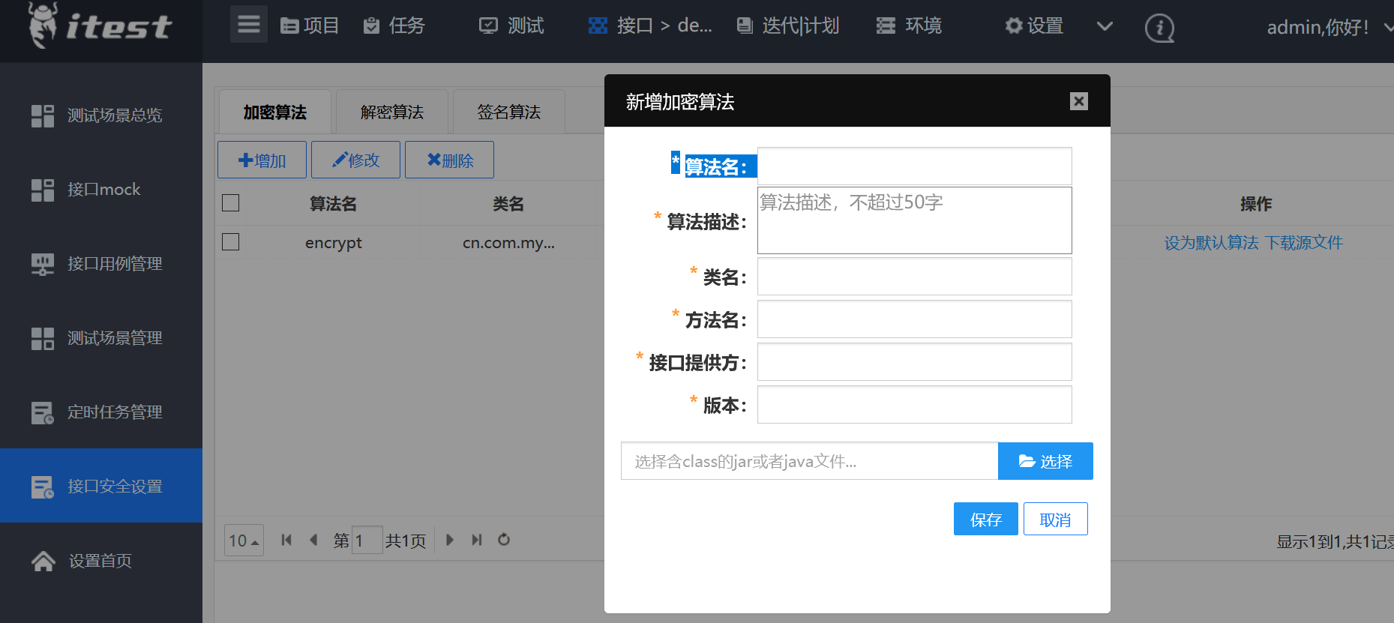Focus the 接口提供方 input field

(x=915, y=362)
